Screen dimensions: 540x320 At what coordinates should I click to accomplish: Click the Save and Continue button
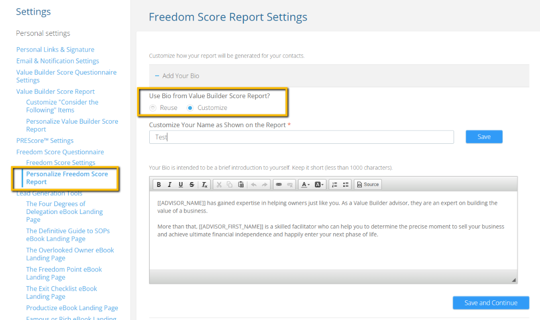pyautogui.click(x=491, y=303)
